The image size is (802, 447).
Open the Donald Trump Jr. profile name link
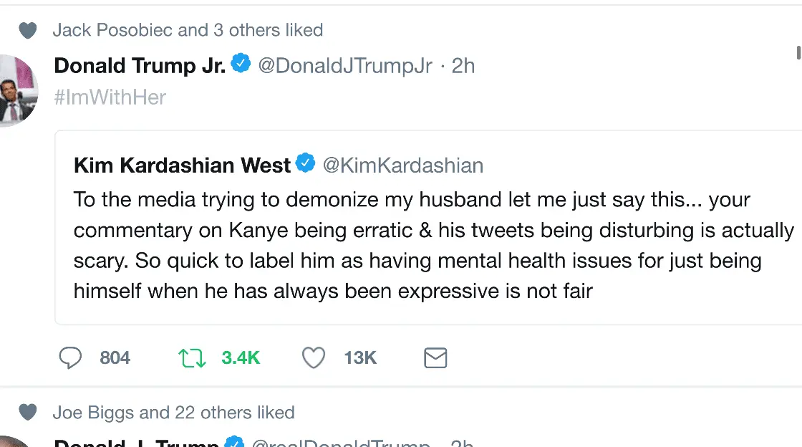pos(139,66)
